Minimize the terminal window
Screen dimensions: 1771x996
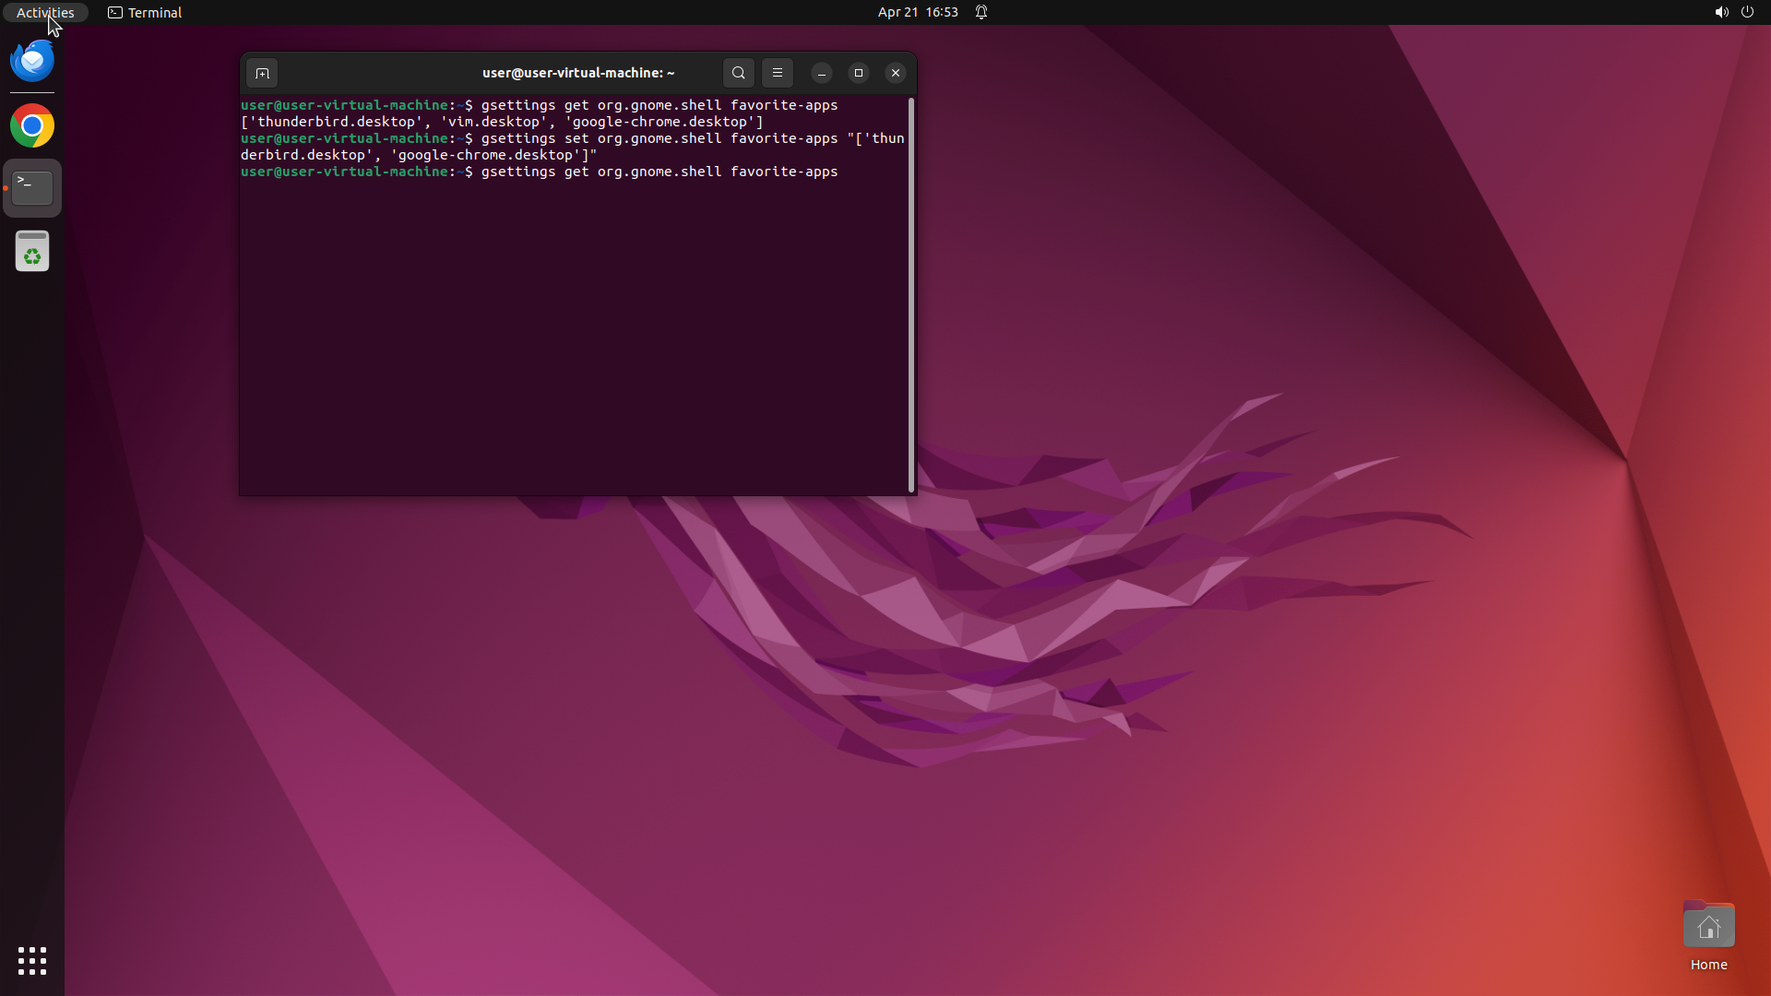(821, 73)
